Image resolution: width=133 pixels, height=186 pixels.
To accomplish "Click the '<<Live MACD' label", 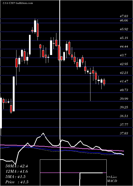I will pos(112,179).
